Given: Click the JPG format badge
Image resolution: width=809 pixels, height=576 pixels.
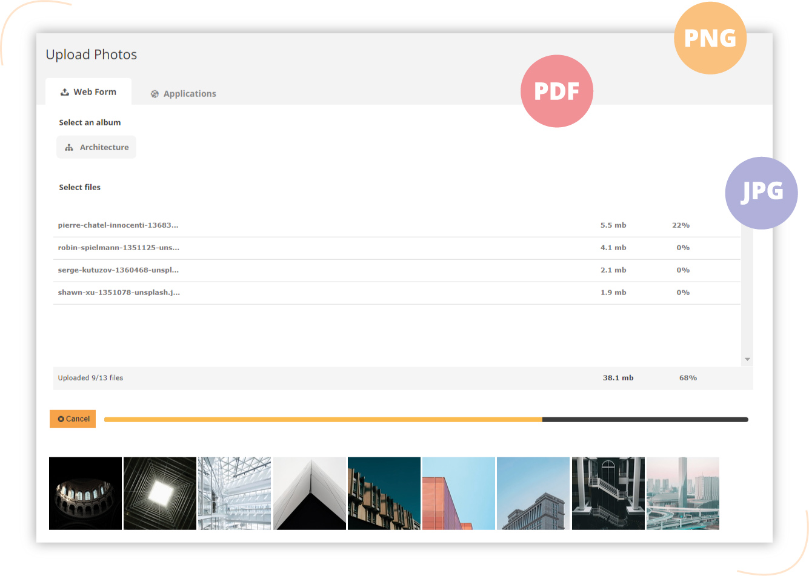Looking at the screenshot, I should coord(761,193).
